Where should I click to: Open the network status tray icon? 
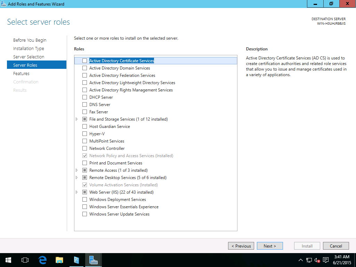(x=309, y=260)
